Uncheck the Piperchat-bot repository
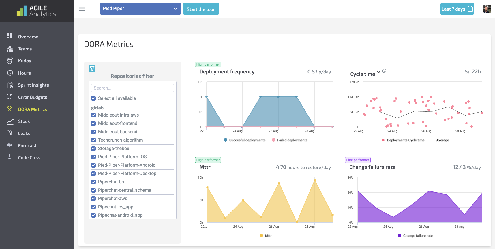The width and height of the screenshot is (495, 249). tap(93, 182)
